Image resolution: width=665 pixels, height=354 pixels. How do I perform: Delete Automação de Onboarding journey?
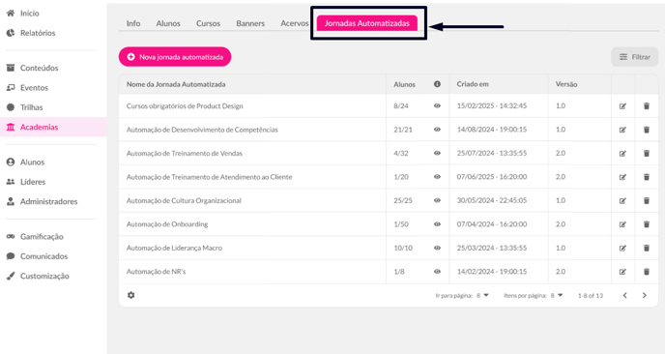pos(647,224)
